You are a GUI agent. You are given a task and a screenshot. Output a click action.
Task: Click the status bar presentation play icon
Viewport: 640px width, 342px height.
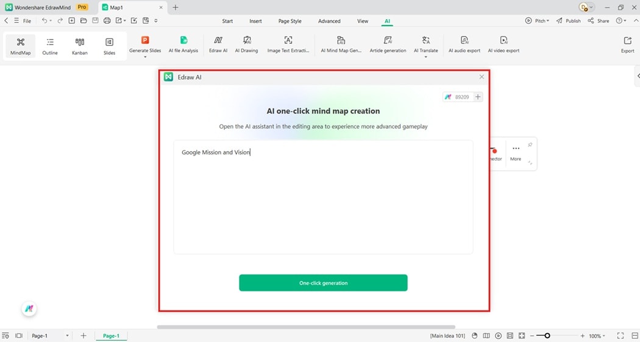(x=499, y=336)
